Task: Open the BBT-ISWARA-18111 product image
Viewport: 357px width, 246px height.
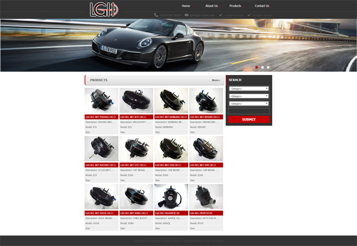Action: (x=101, y=101)
